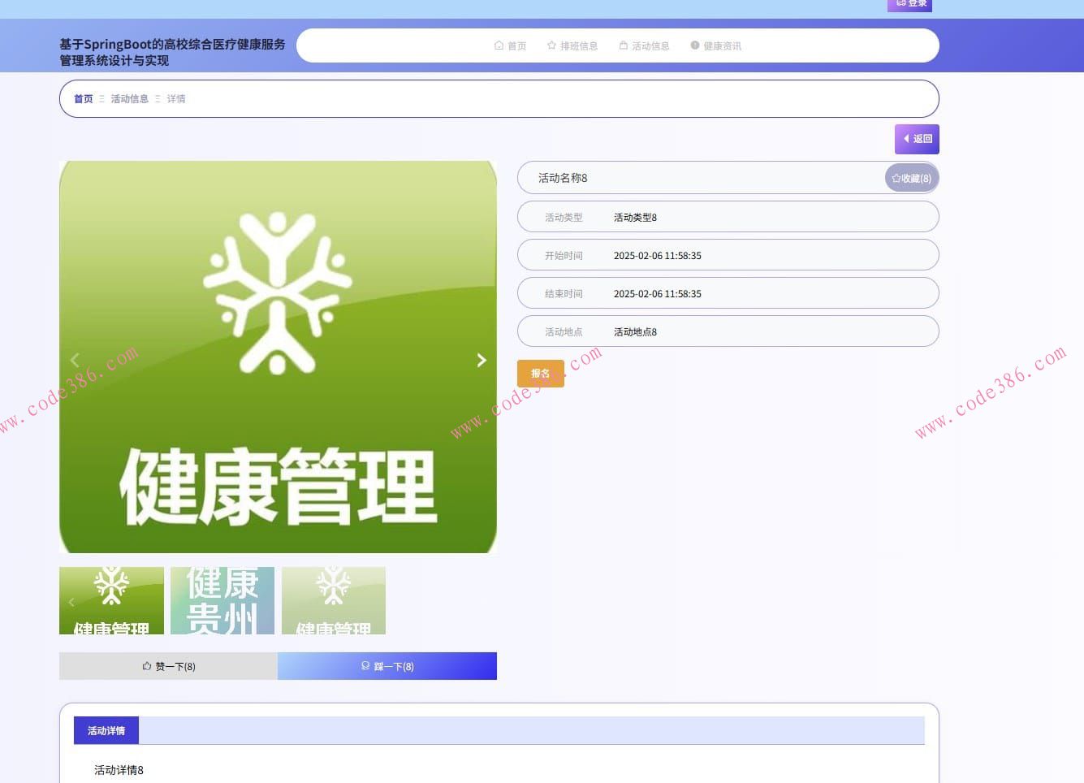Go back a slide with left chevron

tap(75, 360)
